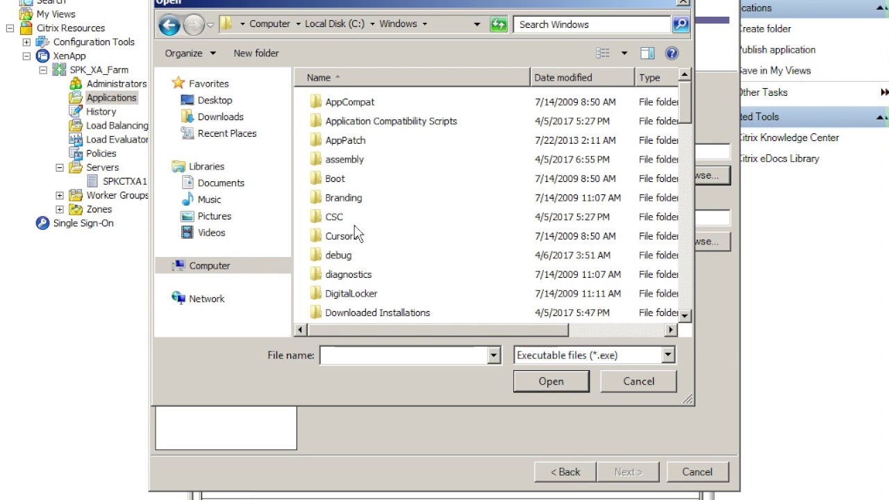Show the preview pane icon

(x=647, y=53)
